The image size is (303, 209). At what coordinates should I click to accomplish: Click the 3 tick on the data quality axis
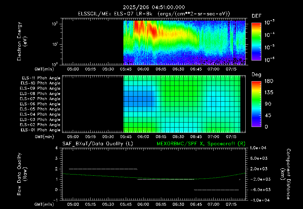57,158
